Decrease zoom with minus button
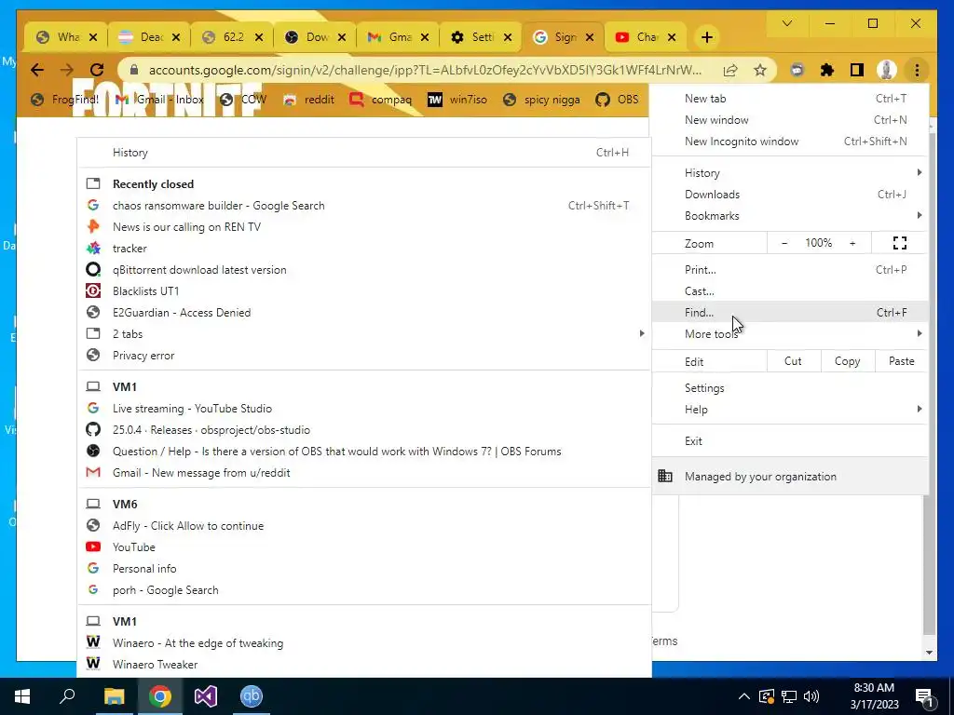Screen dimensions: 954x715 point(784,243)
